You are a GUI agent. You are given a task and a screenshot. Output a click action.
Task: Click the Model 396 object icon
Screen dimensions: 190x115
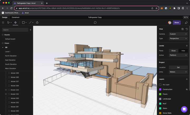[x=9, y=73]
